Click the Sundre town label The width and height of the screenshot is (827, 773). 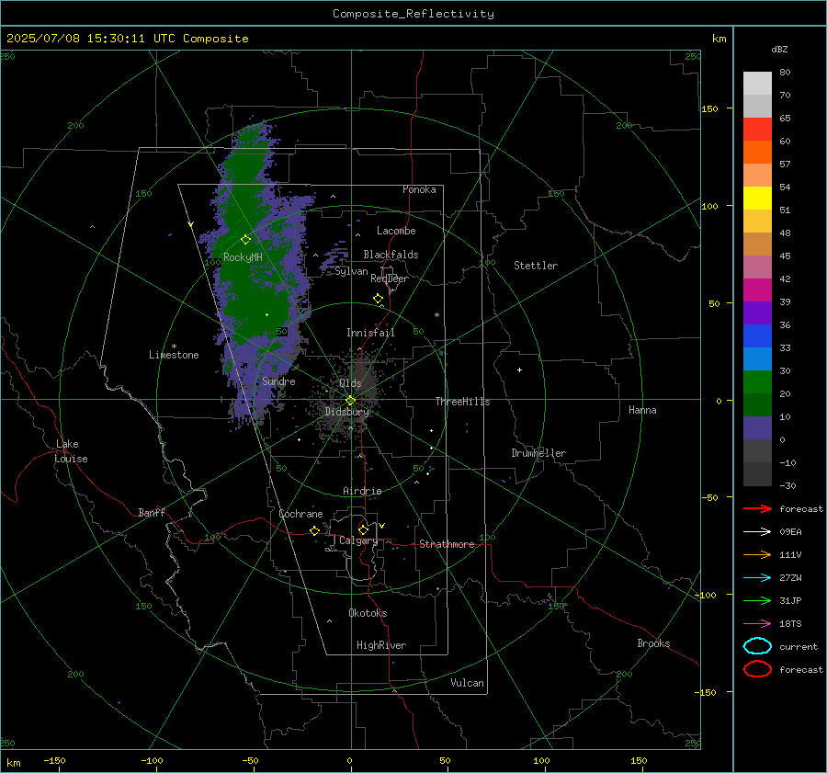pos(278,381)
